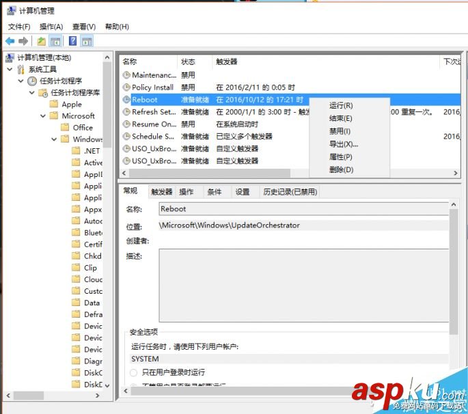
Task: Click the 描述 description text box
Action: [304, 286]
